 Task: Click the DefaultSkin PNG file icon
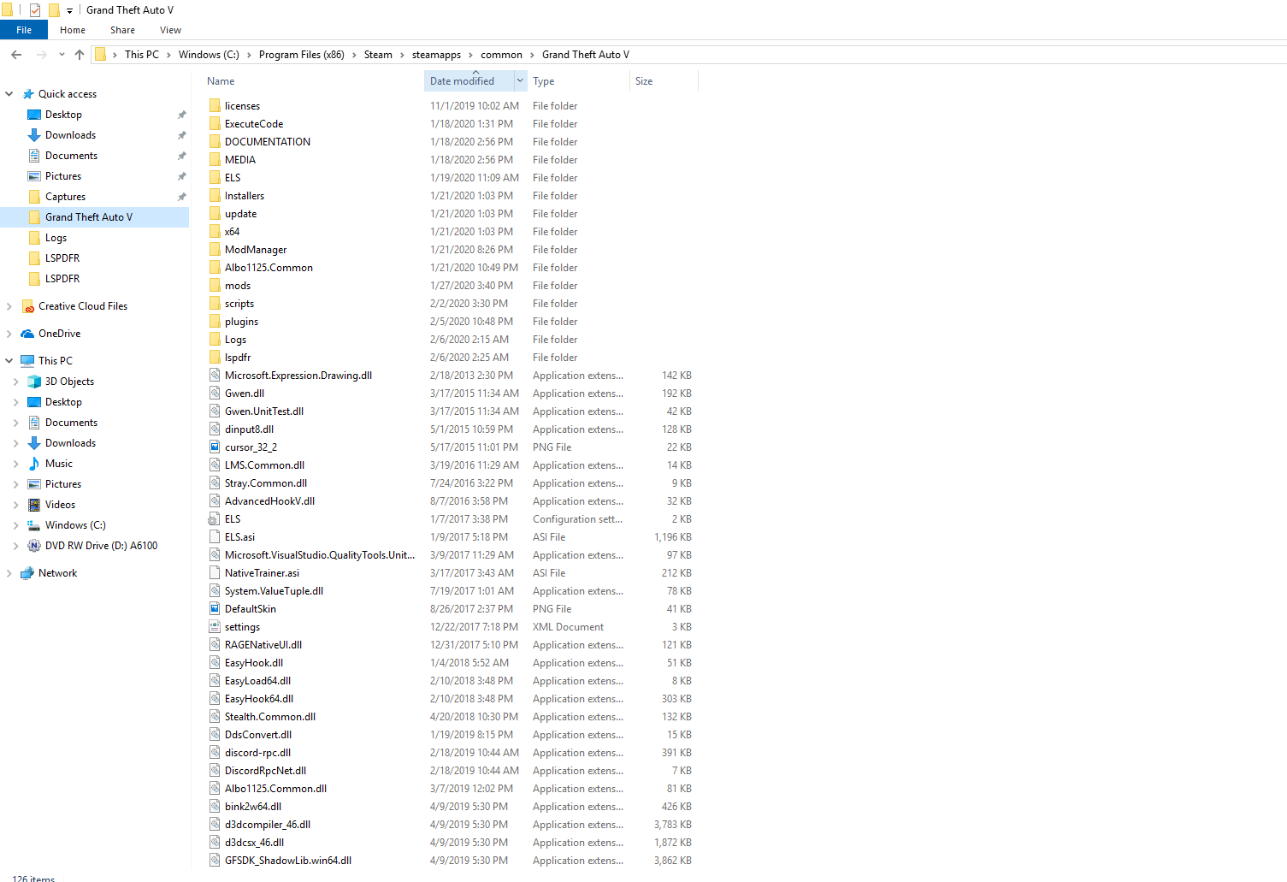(x=215, y=609)
